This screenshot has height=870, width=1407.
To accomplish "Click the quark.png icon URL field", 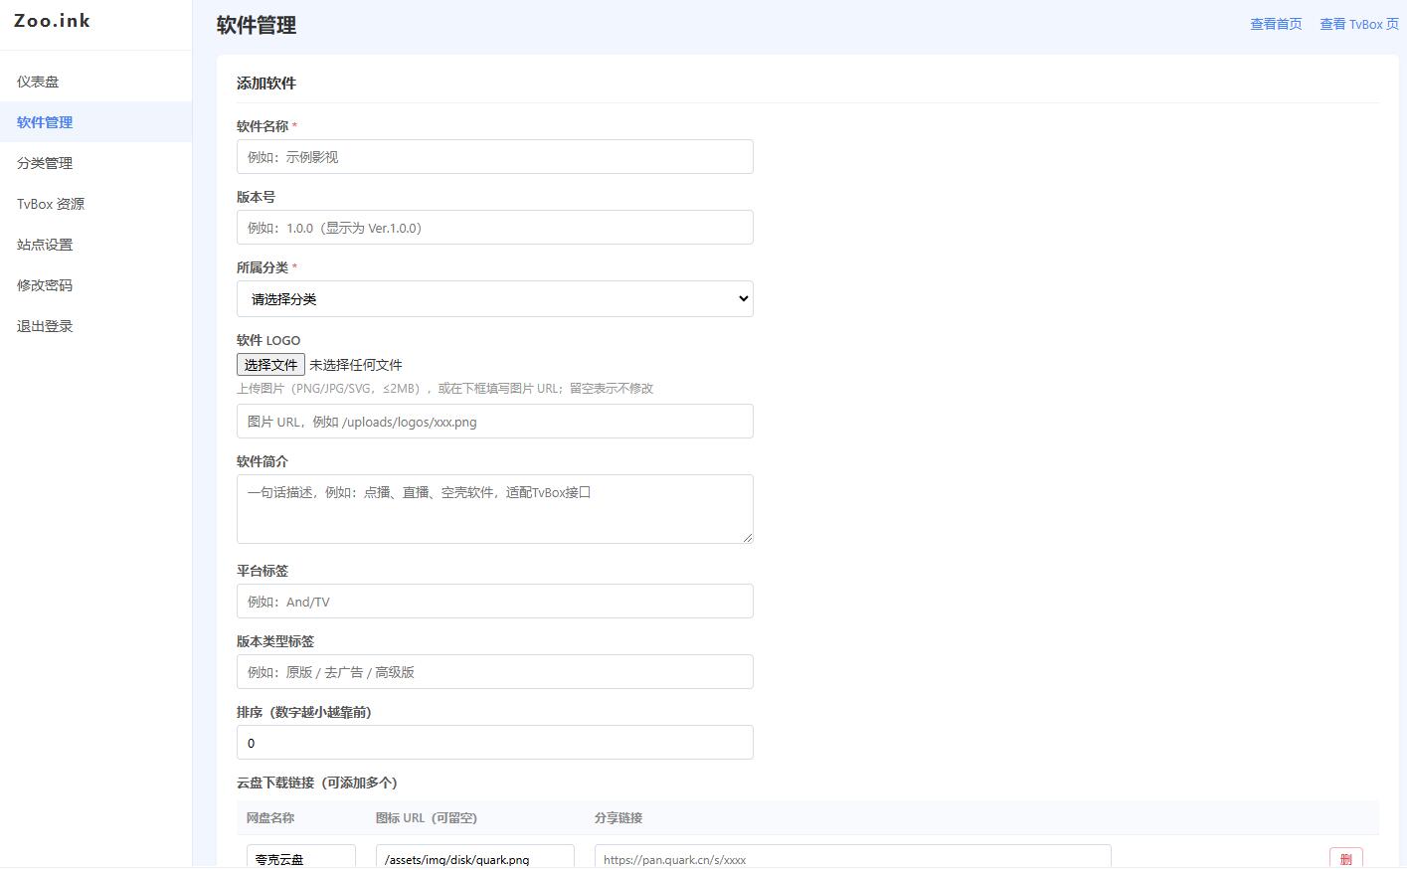I will pos(475,857).
